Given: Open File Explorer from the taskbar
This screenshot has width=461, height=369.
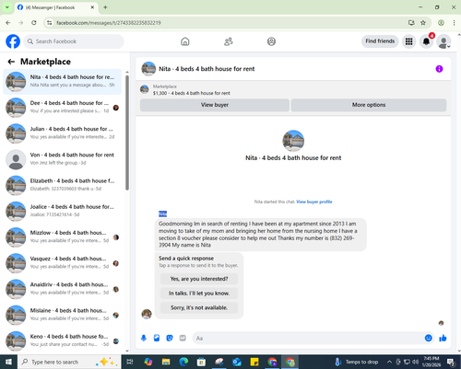Looking at the screenshot, I should coord(166,362).
